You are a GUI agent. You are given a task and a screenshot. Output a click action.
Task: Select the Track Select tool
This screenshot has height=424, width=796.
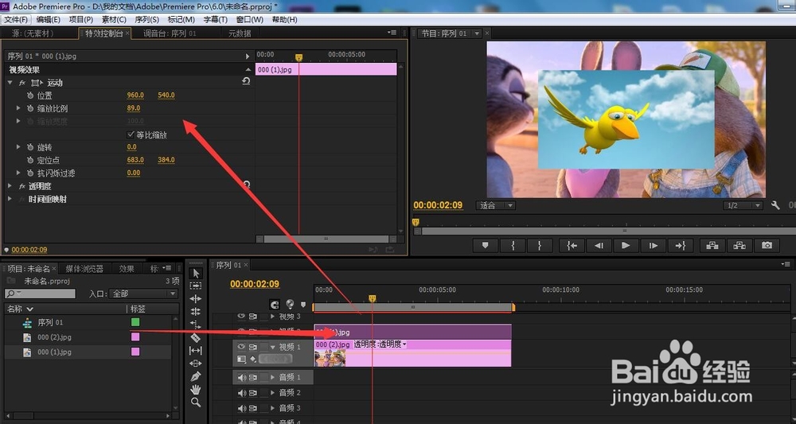click(196, 286)
